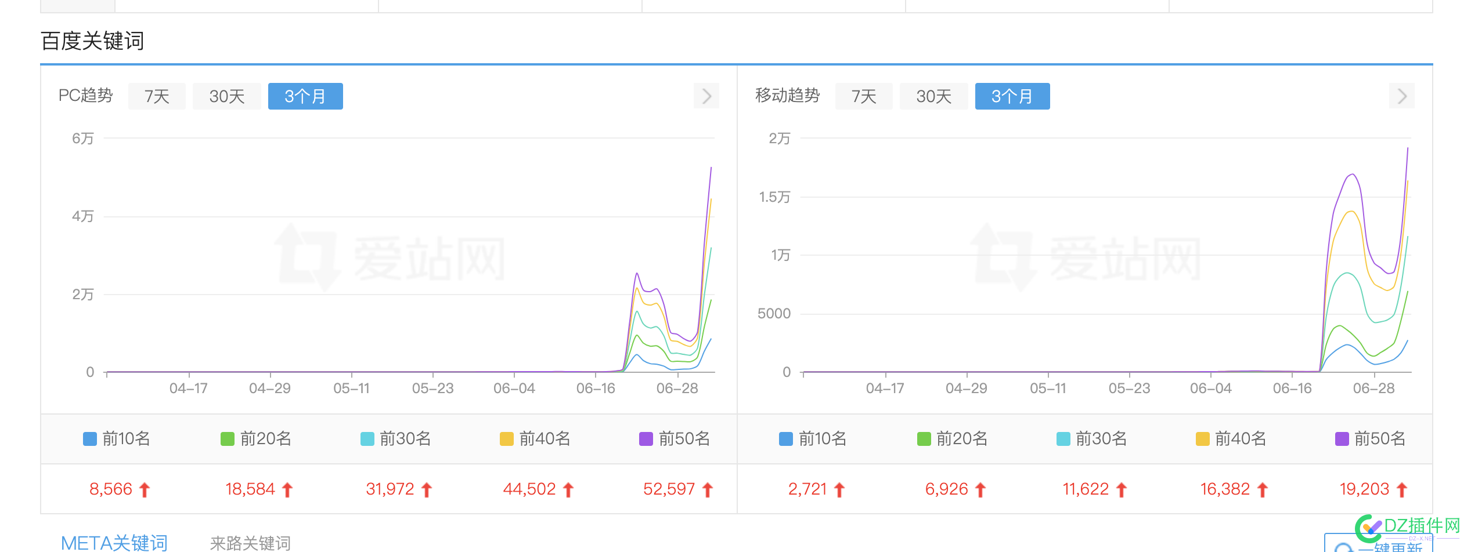
Task: Click the red up arrow beside 11,622
Action: 1122,490
